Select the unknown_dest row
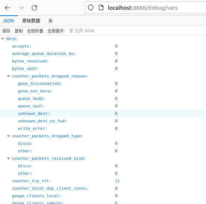206x204 pixels. coord(103,113)
